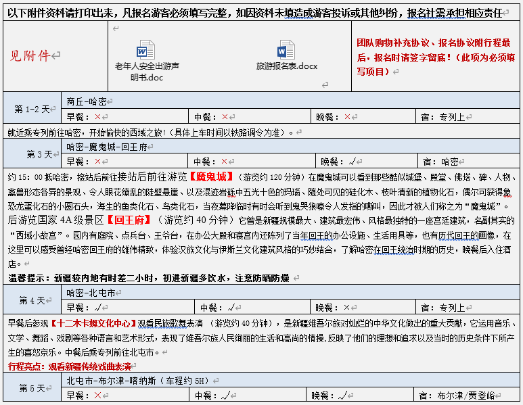
Task: Click the 北屯市-布尔津-喀纳斯 route heading
Action: tap(138, 381)
